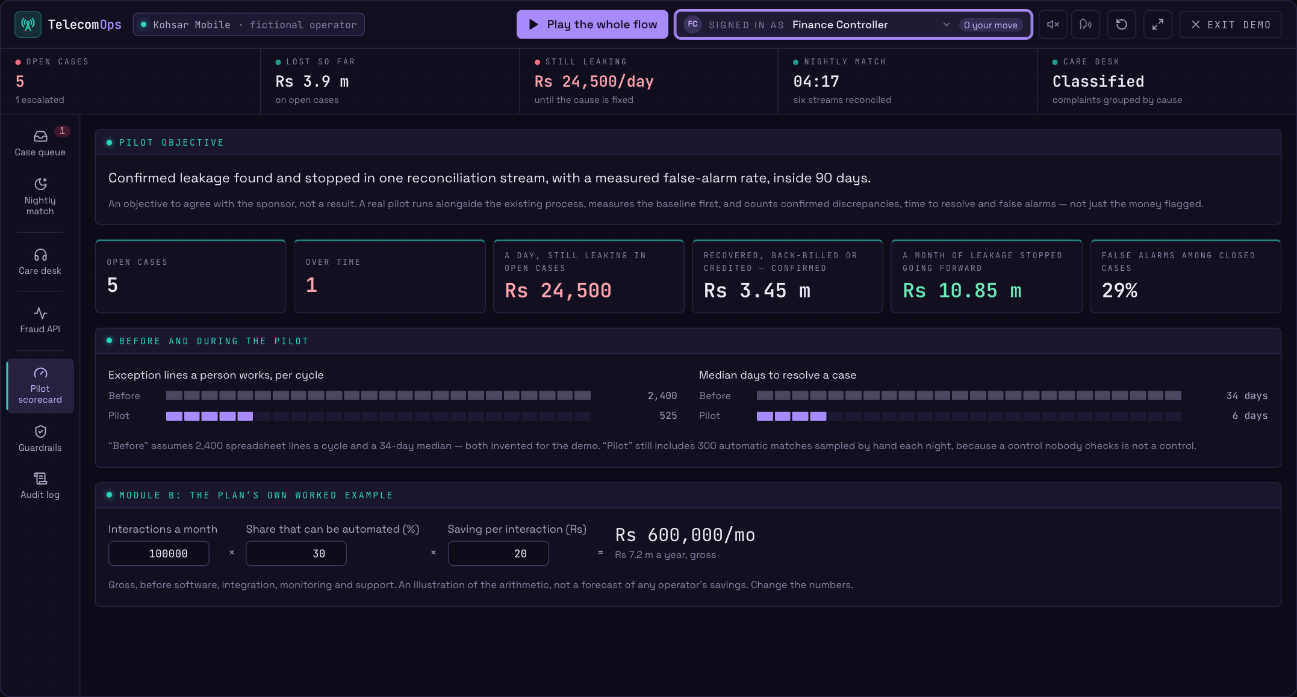Go to Care desk headset icon
This screenshot has width=1297, height=697.
pyautogui.click(x=40, y=255)
